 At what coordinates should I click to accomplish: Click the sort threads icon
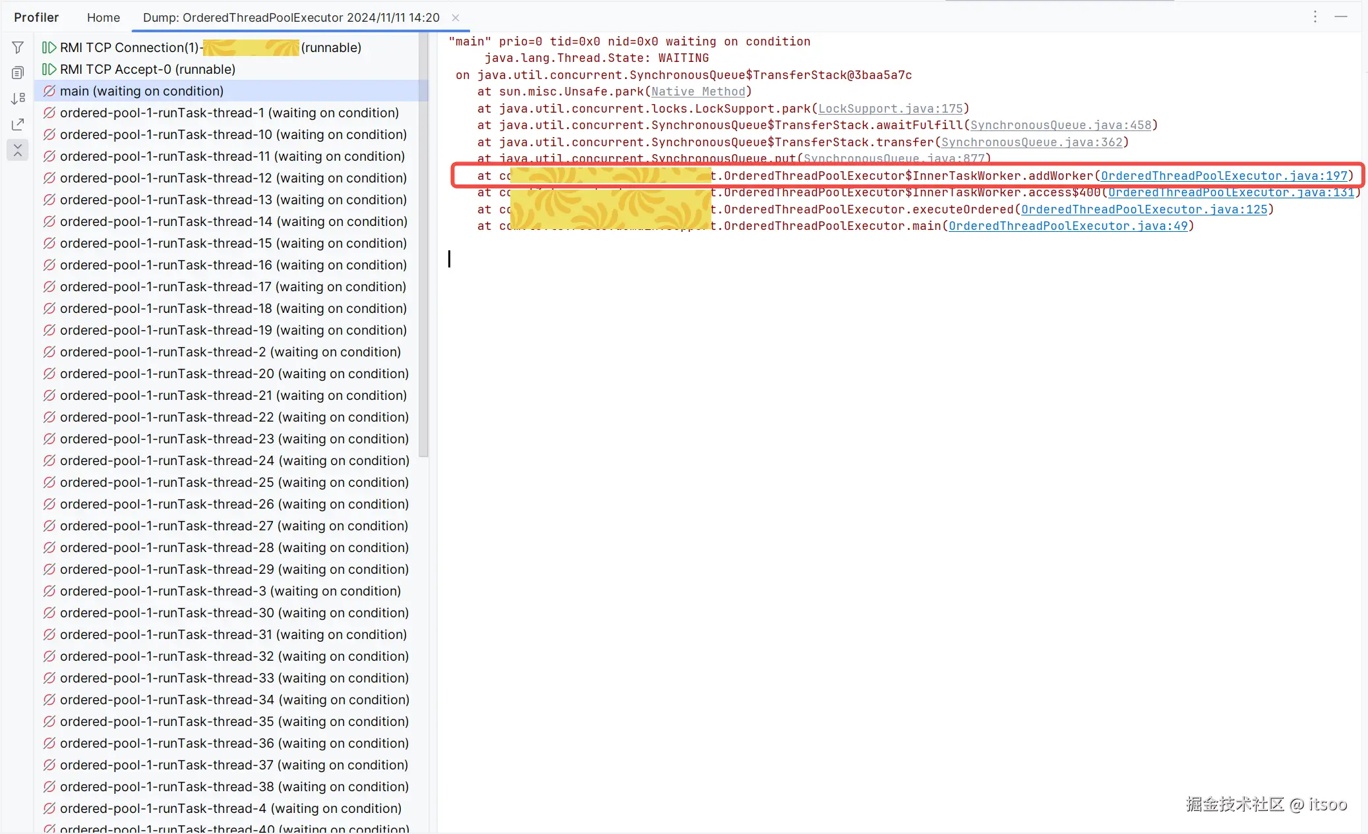point(18,98)
